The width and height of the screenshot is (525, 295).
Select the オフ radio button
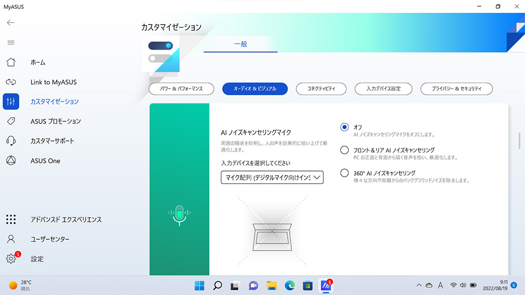pos(344,127)
